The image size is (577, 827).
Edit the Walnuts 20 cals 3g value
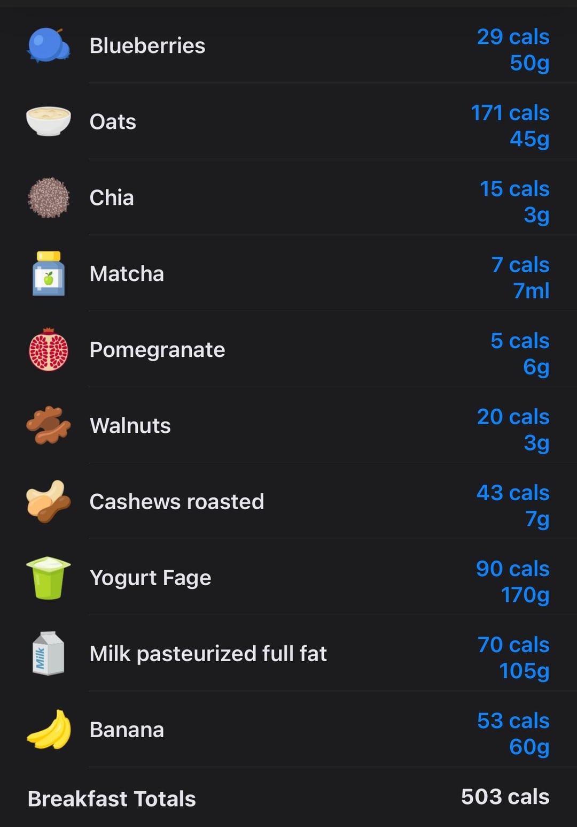tap(513, 430)
